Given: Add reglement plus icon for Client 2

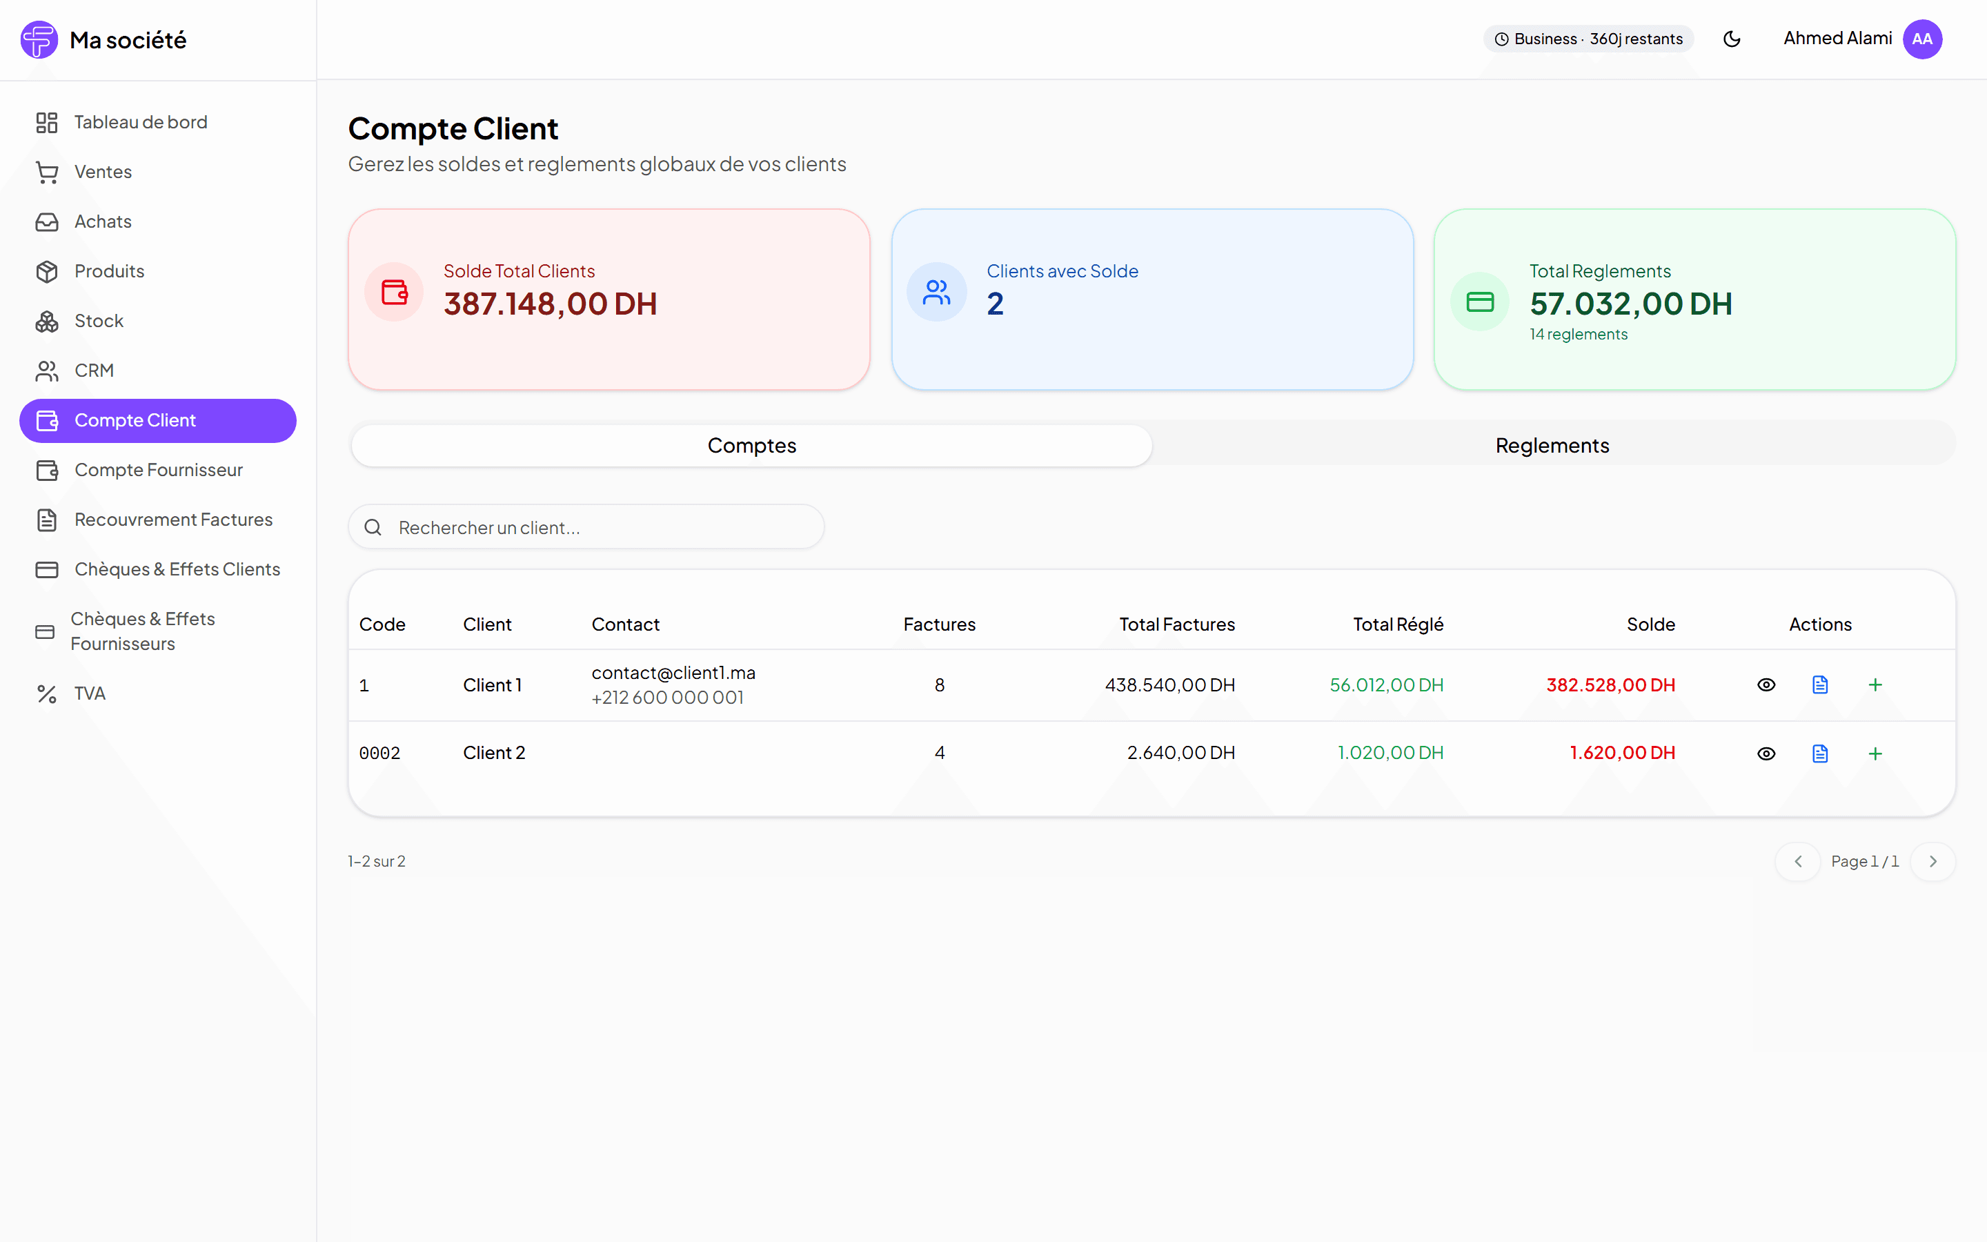Looking at the screenshot, I should coord(1875,753).
